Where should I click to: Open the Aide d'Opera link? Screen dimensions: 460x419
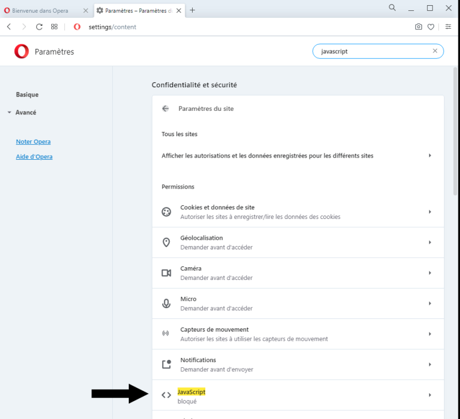pyautogui.click(x=34, y=156)
